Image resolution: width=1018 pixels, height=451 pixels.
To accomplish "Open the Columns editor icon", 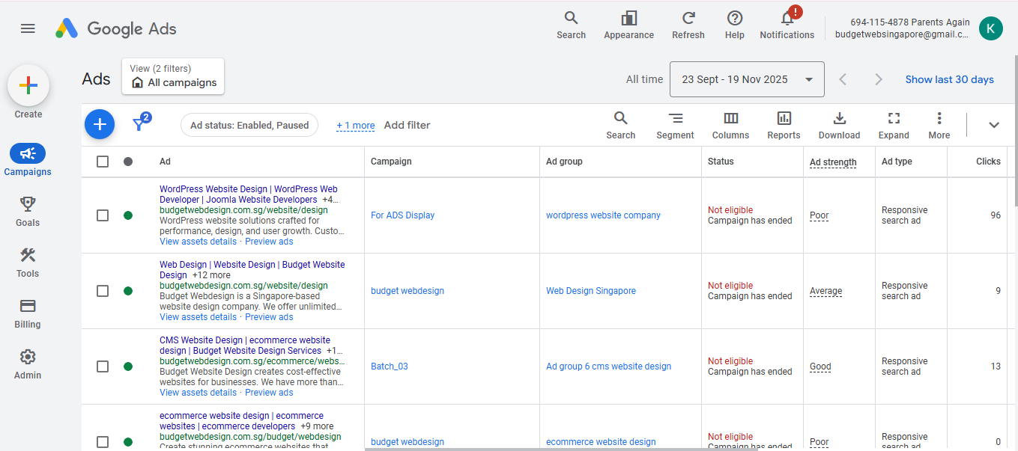I will click(730, 118).
